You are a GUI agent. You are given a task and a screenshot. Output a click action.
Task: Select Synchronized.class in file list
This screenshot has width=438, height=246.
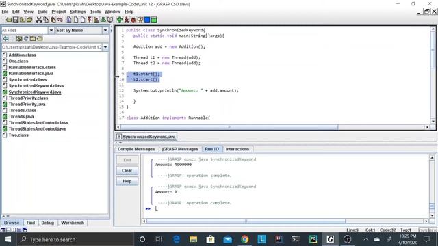[x=27, y=80]
